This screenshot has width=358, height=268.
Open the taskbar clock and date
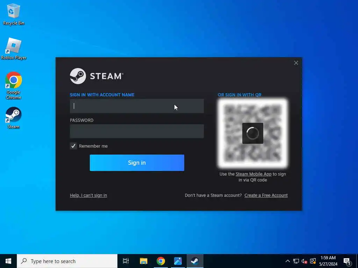pos(328,261)
